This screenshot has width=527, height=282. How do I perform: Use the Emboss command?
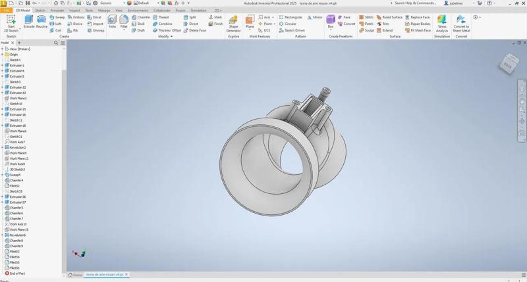coord(76,17)
